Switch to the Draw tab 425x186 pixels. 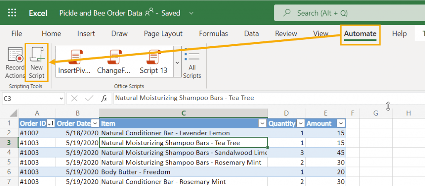(x=120, y=34)
